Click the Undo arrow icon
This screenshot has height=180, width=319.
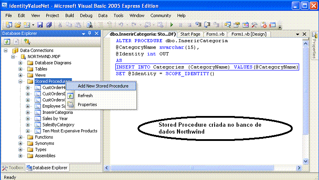click(x=121, y=25)
